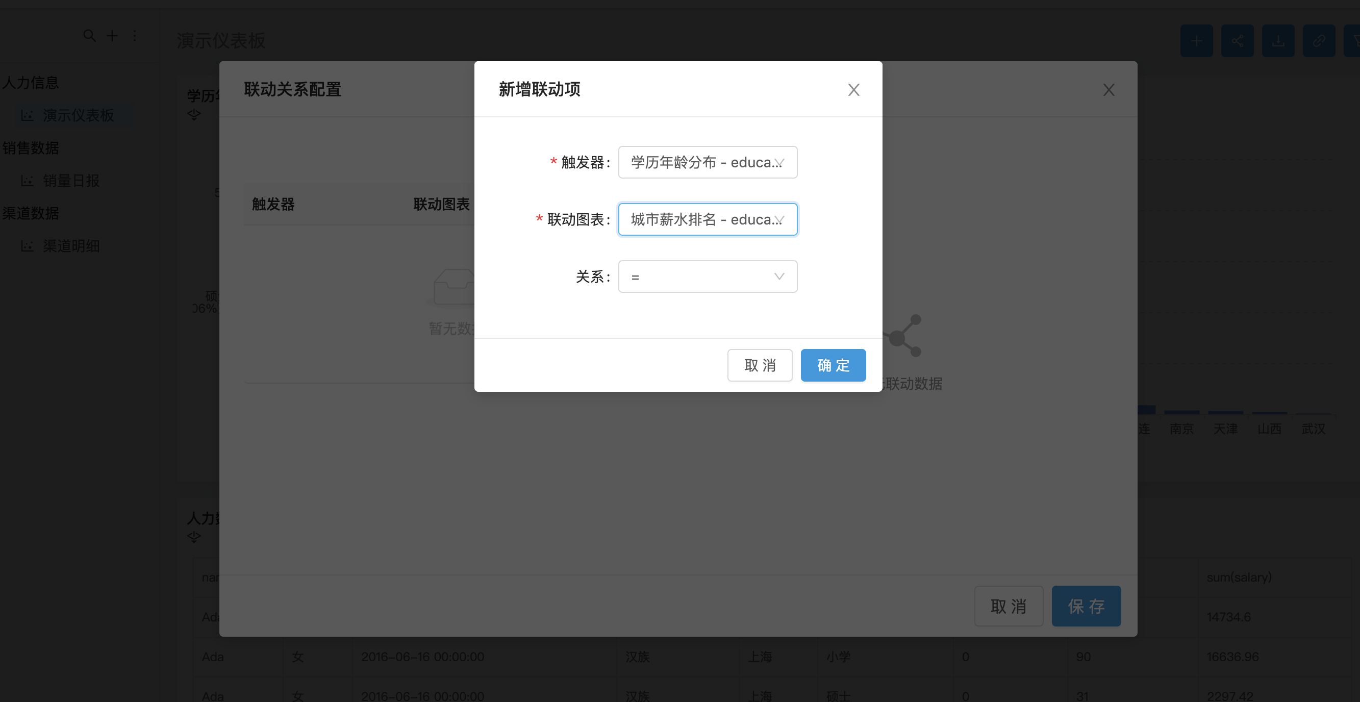The image size is (1360, 702).
Task: Open the 触发器 dropdown
Action: (x=707, y=162)
